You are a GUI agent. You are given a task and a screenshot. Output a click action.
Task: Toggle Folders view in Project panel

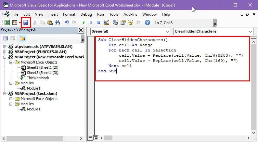22,38
